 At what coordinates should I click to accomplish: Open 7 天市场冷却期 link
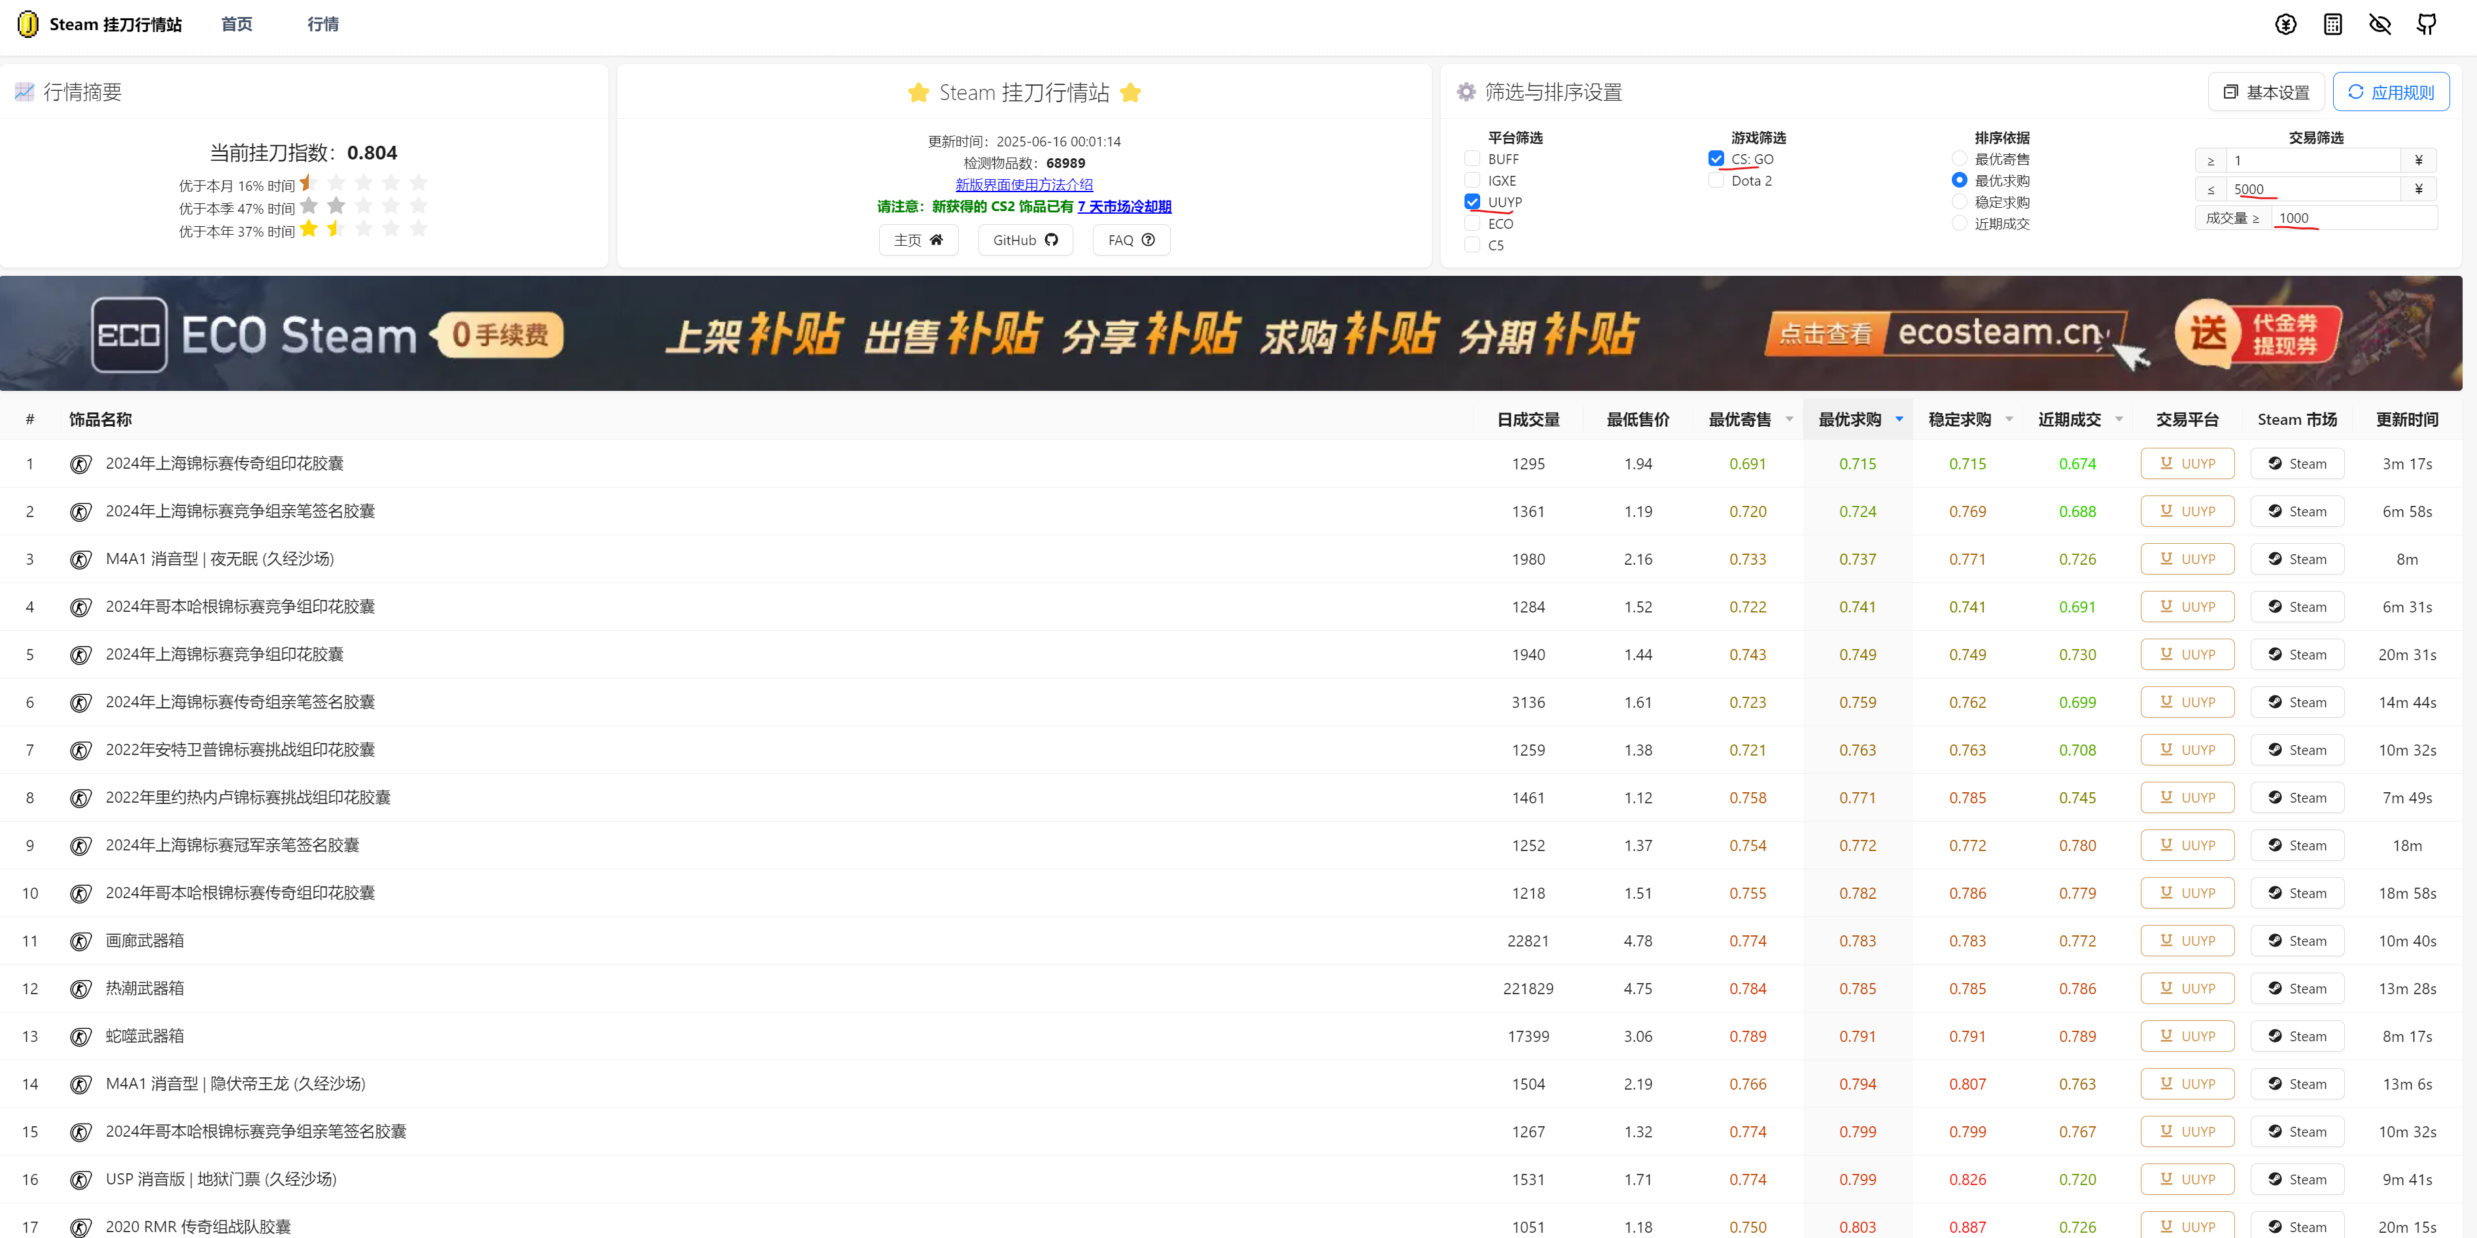pos(1124,207)
